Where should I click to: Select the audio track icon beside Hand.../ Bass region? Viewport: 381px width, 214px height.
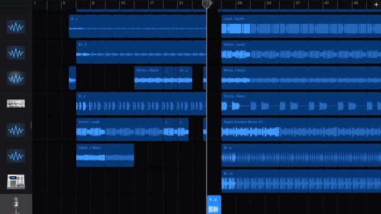click(16, 156)
